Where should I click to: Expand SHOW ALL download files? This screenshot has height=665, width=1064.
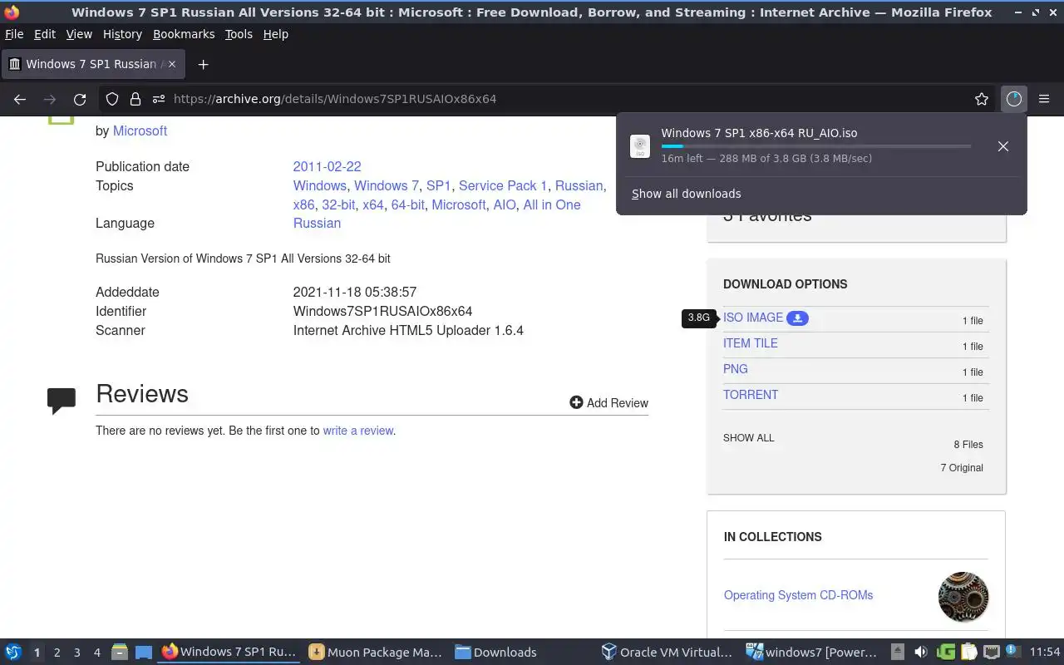(748, 438)
